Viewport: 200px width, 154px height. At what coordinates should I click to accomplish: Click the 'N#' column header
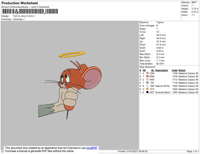click(144, 70)
